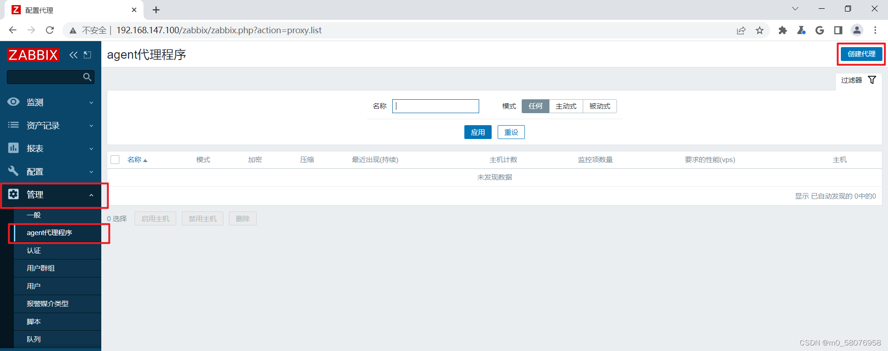Click the 应用 filter button
Viewport: 888px width, 351px height.
[478, 132]
